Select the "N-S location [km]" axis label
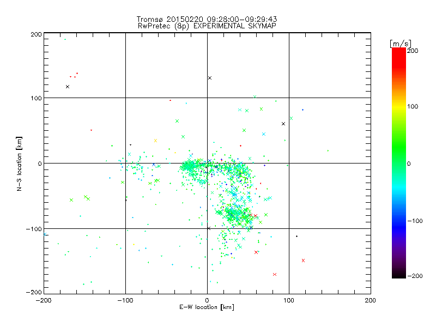436x327 pixels. tap(19, 164)
